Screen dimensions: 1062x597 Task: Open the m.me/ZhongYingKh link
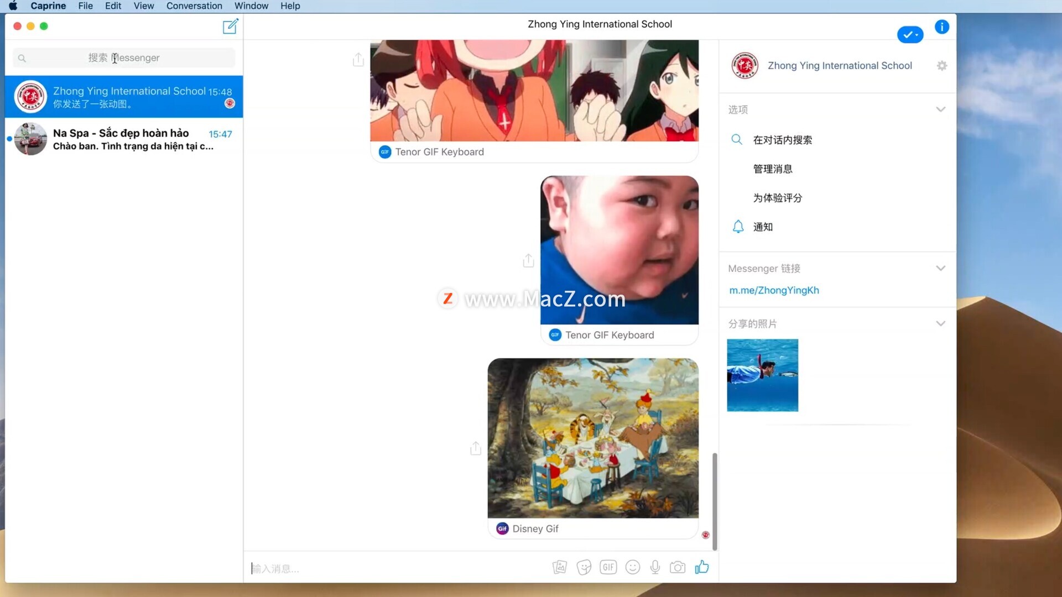(774, 290)
